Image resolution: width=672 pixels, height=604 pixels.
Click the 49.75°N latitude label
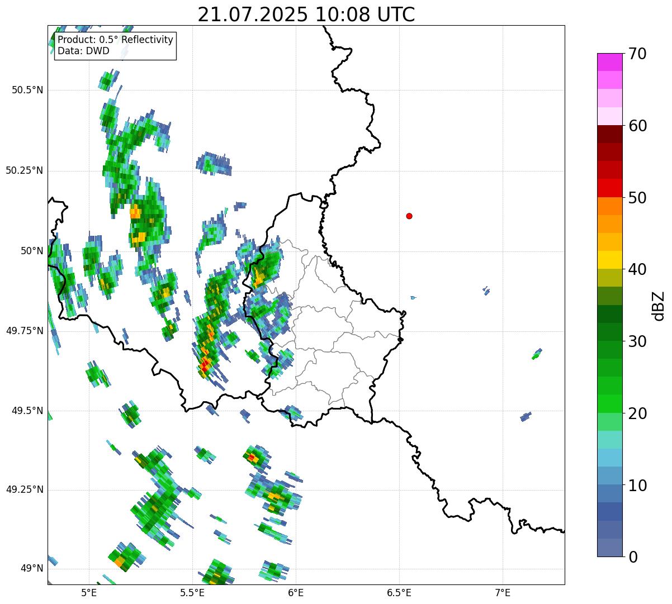tap(25, 331)
